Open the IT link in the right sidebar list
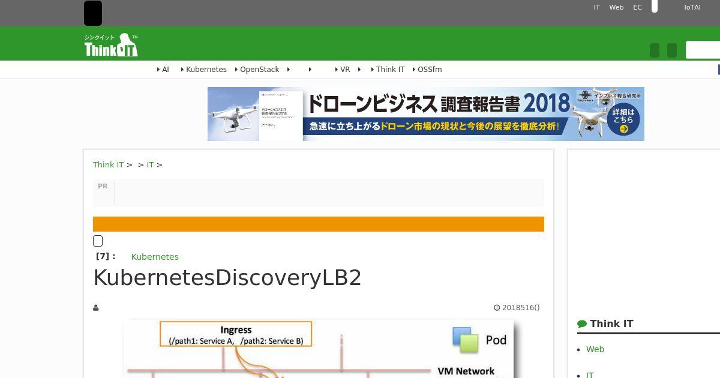Viewport: 720px width, 378px height. click(x=590, y=375)
